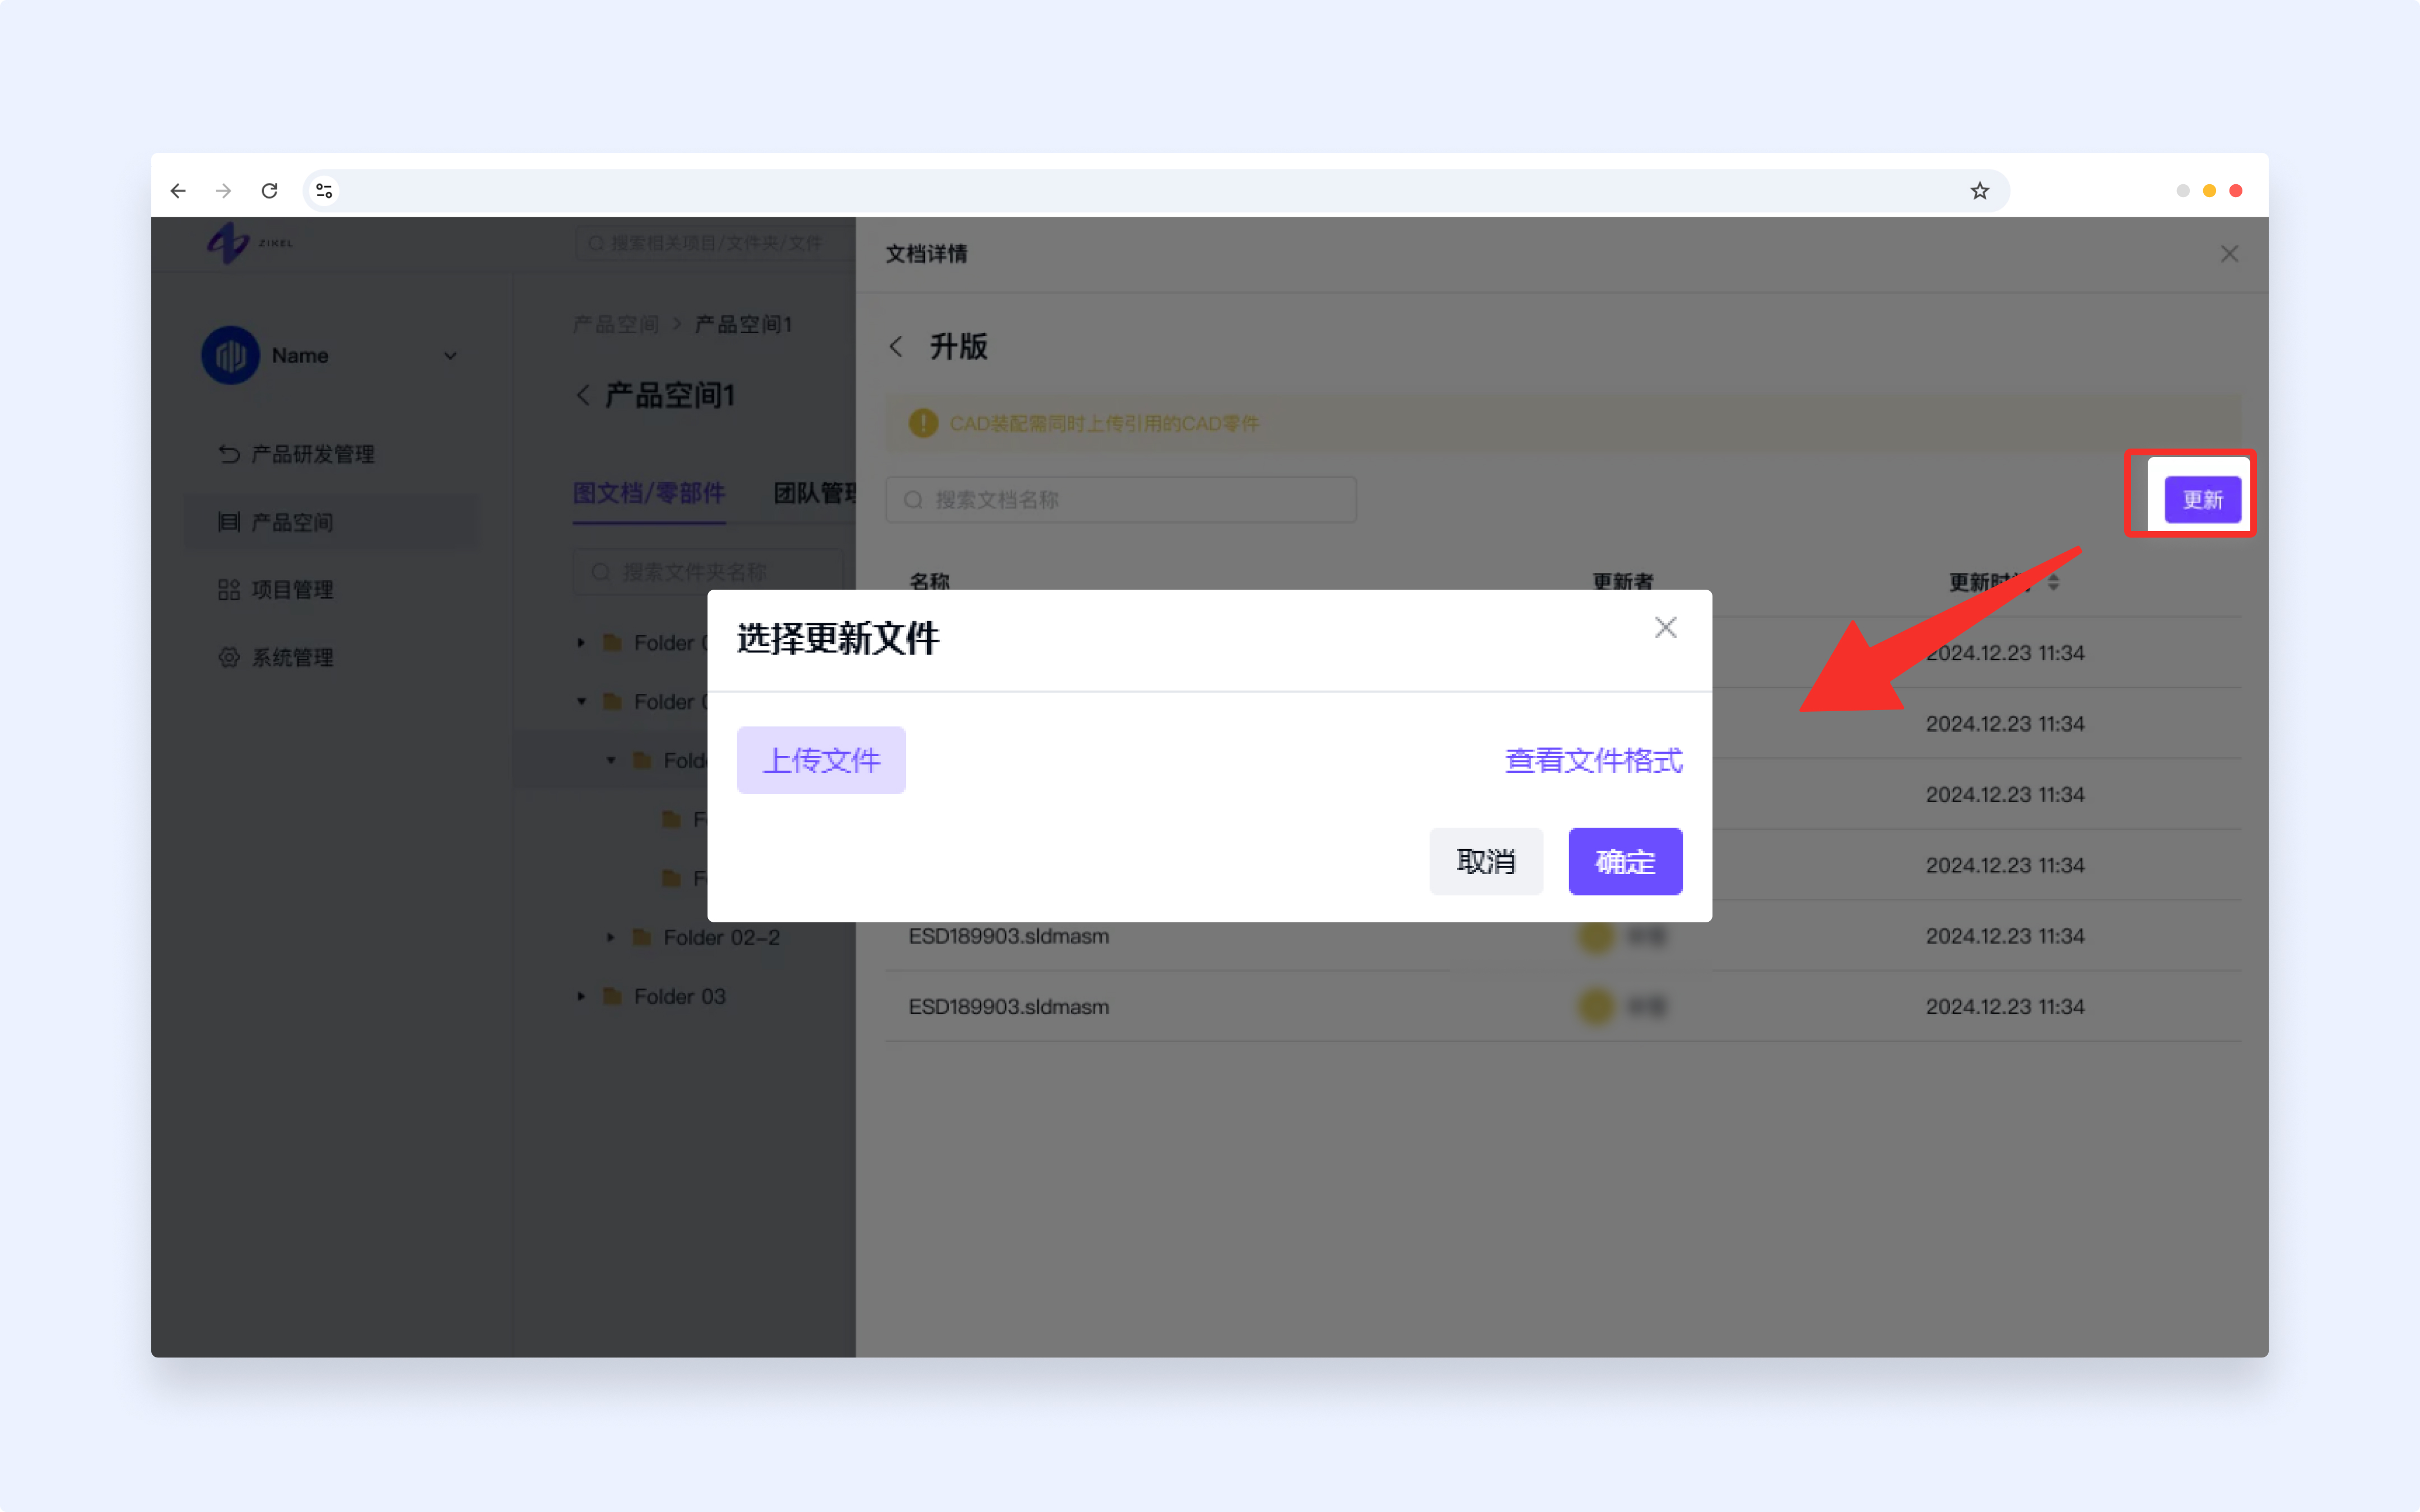
Task: Open the Name account dropdown chevron
Action: pos(451,356)
